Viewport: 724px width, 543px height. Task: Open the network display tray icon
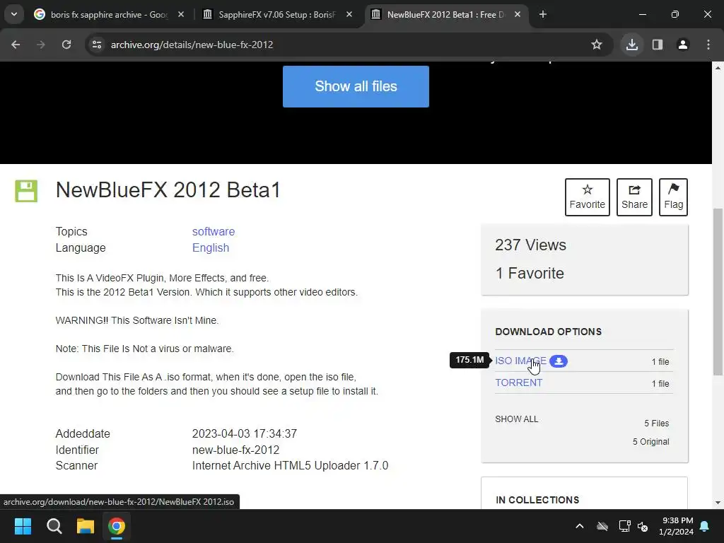click(624, 526)
